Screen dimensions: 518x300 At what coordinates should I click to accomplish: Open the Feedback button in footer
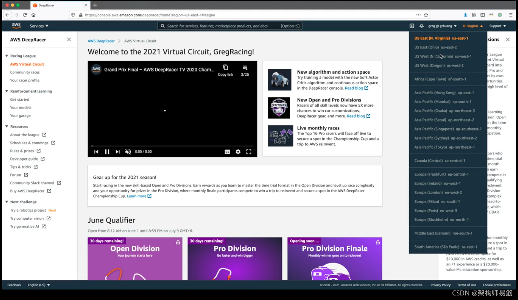(14, 285)
